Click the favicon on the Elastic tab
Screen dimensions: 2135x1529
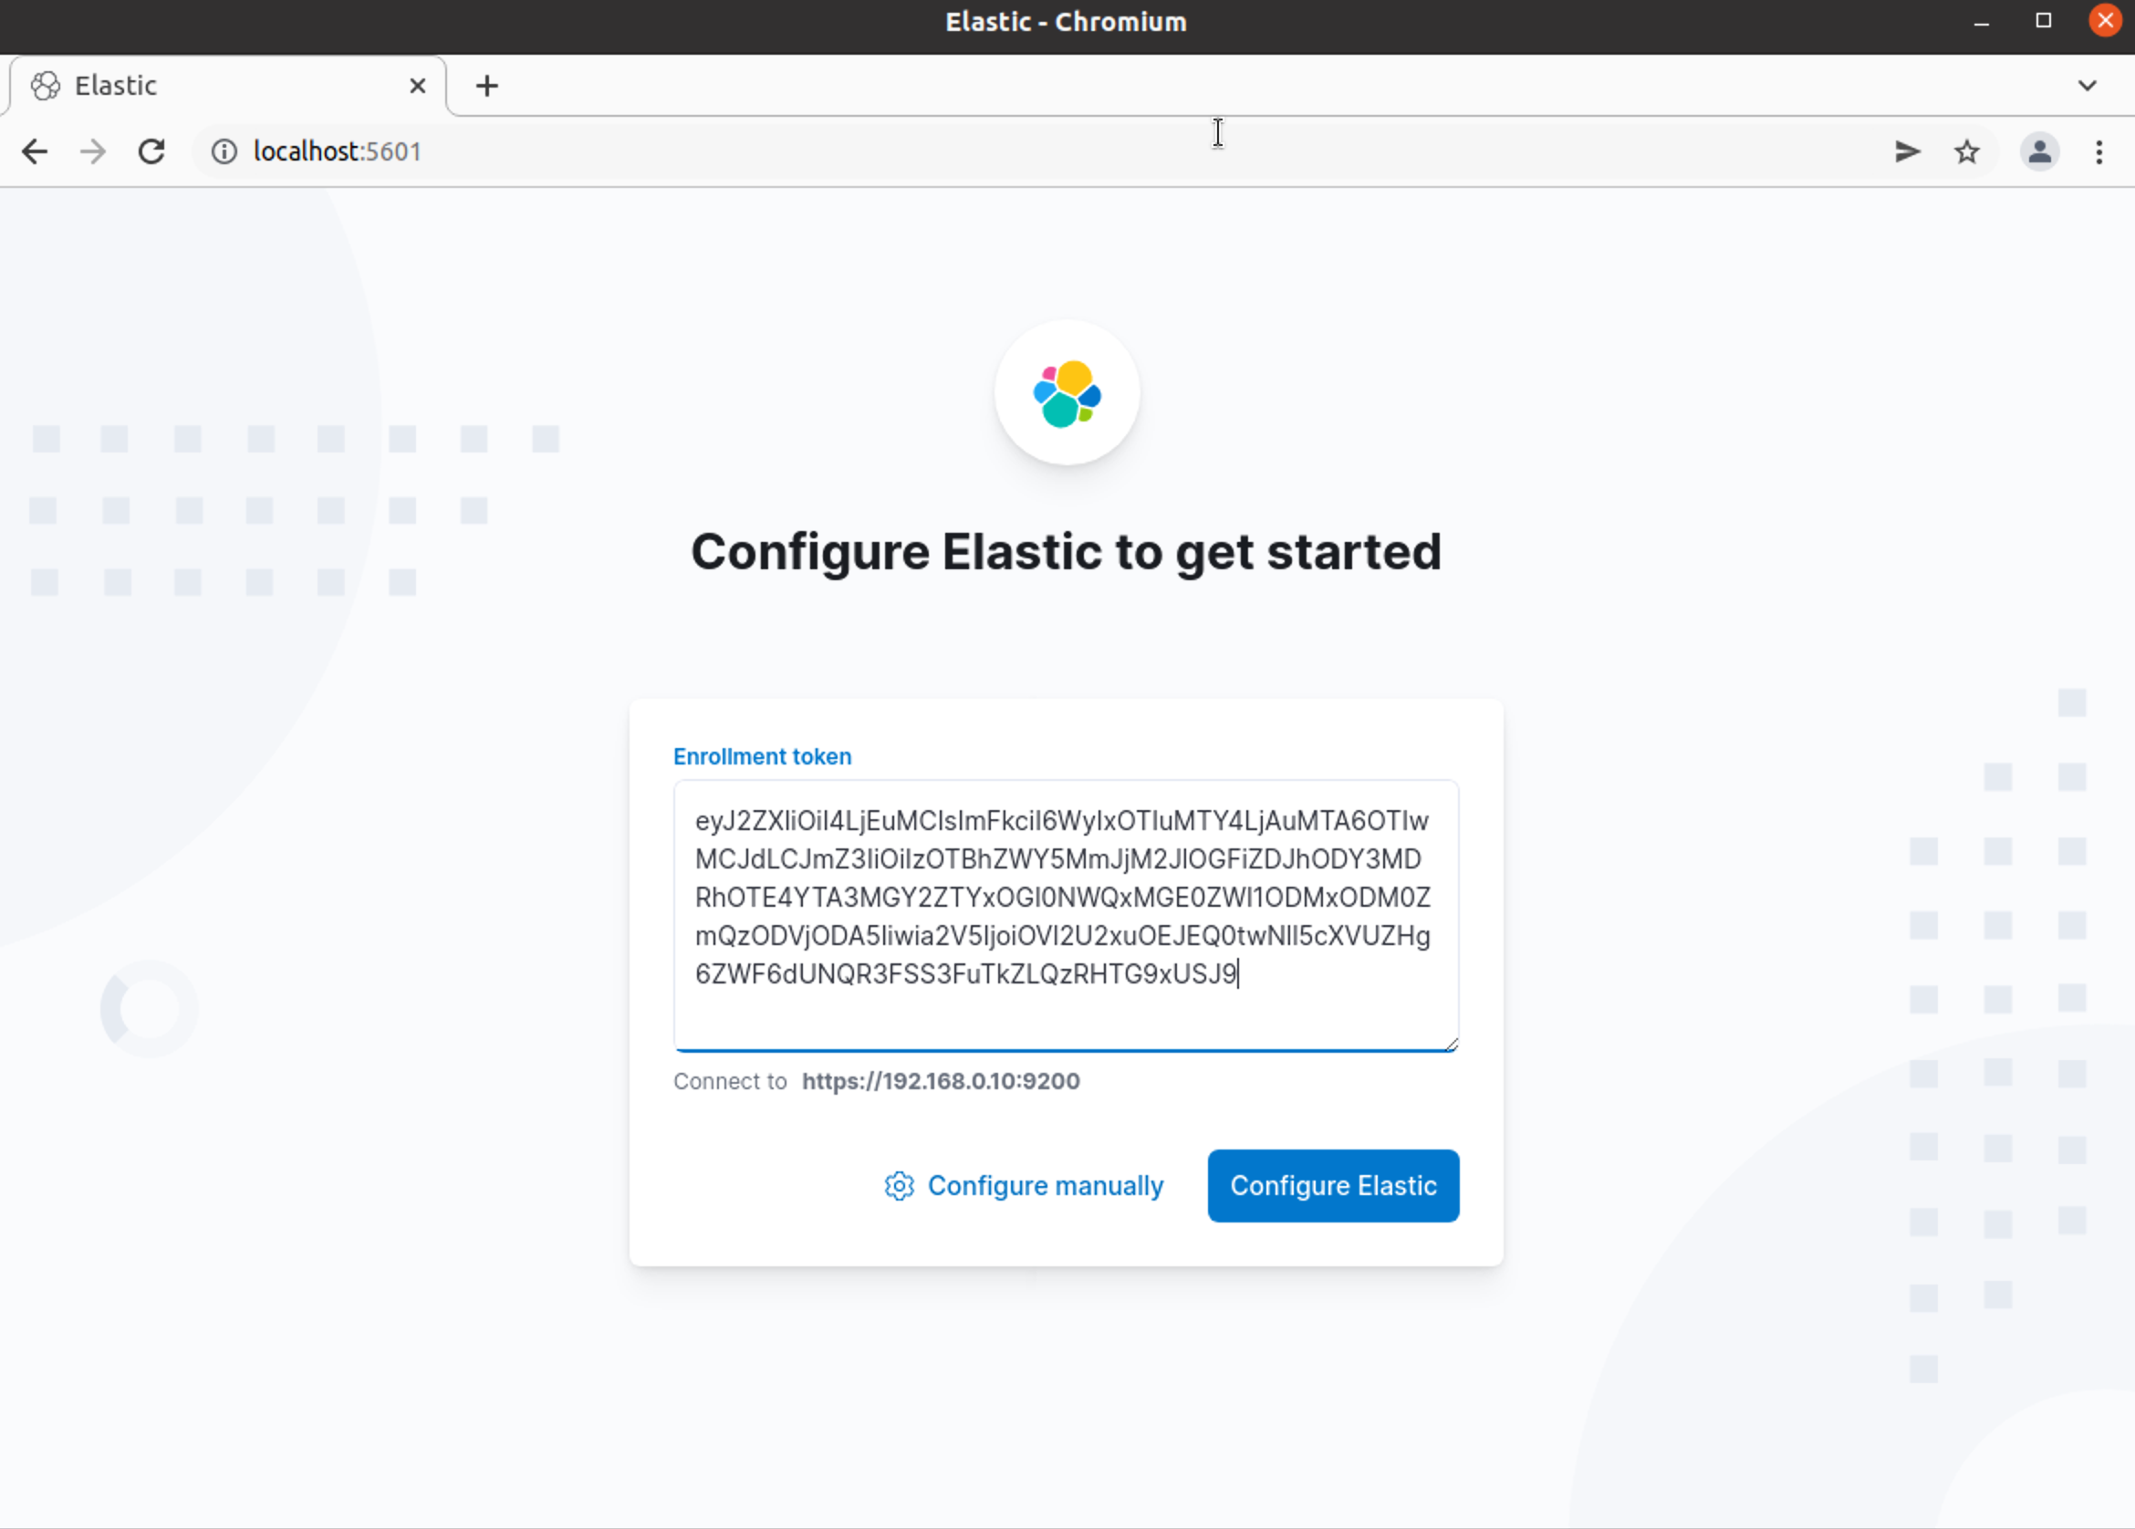(x=44, y=85)
